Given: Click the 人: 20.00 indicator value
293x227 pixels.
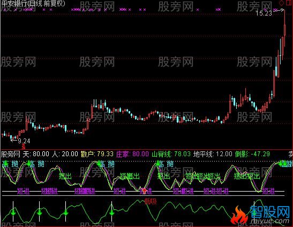Looking at the screenshot, I should [65, 154].
